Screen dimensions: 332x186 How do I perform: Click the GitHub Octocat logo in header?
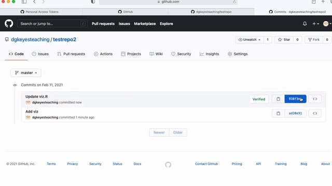coord(9,23)
